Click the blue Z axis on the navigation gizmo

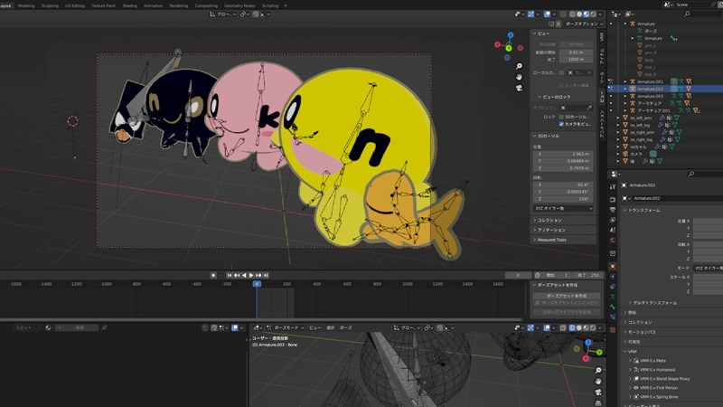click(x=511, y=35)
